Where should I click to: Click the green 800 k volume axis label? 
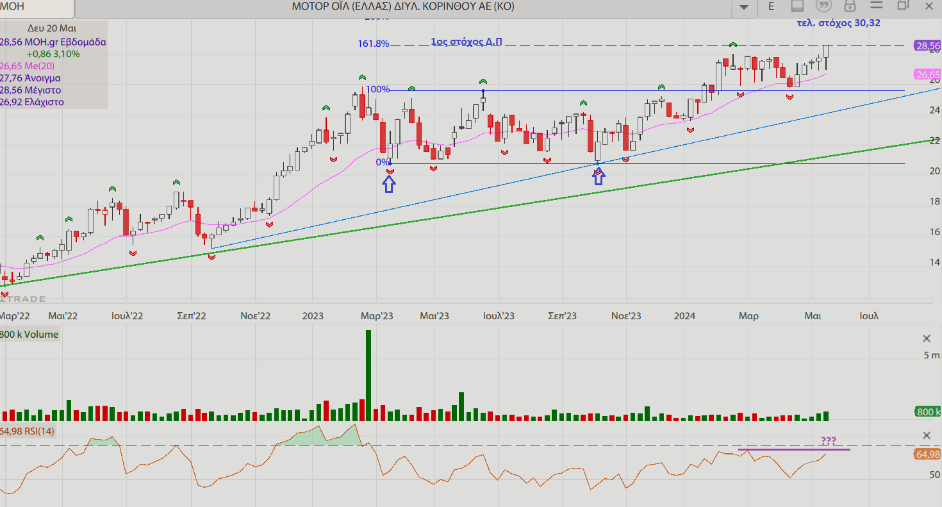pyautogui.click(x=928, y=412)
